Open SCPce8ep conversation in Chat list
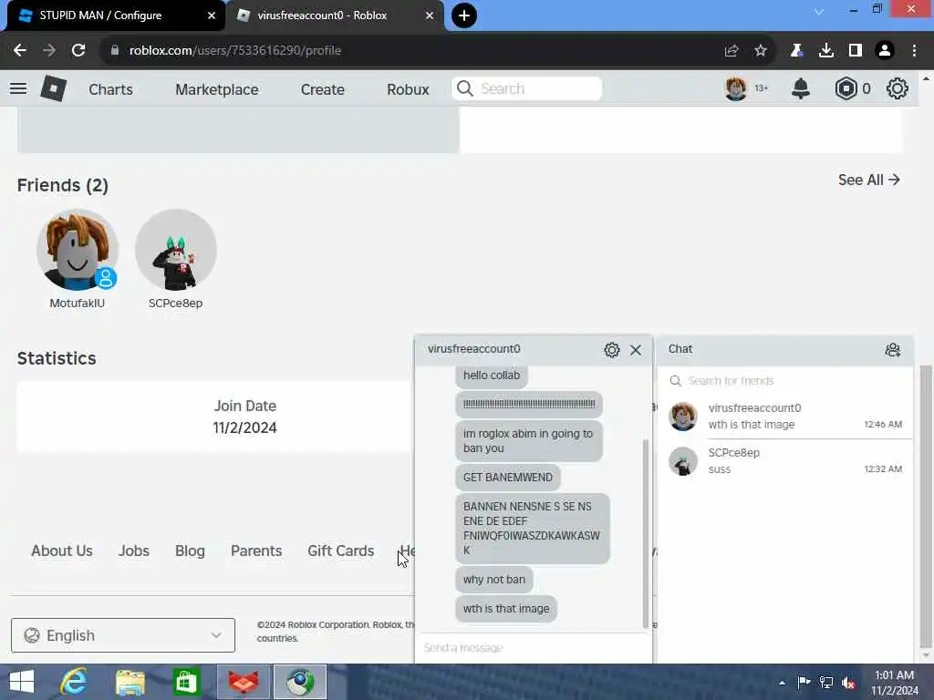This screenshot has height=700, width=934. (x=785, y=460)
